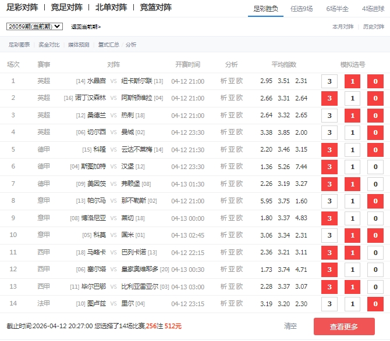
Task: Open the 足彩图表 menu item
Action: (x=19, y=45)
